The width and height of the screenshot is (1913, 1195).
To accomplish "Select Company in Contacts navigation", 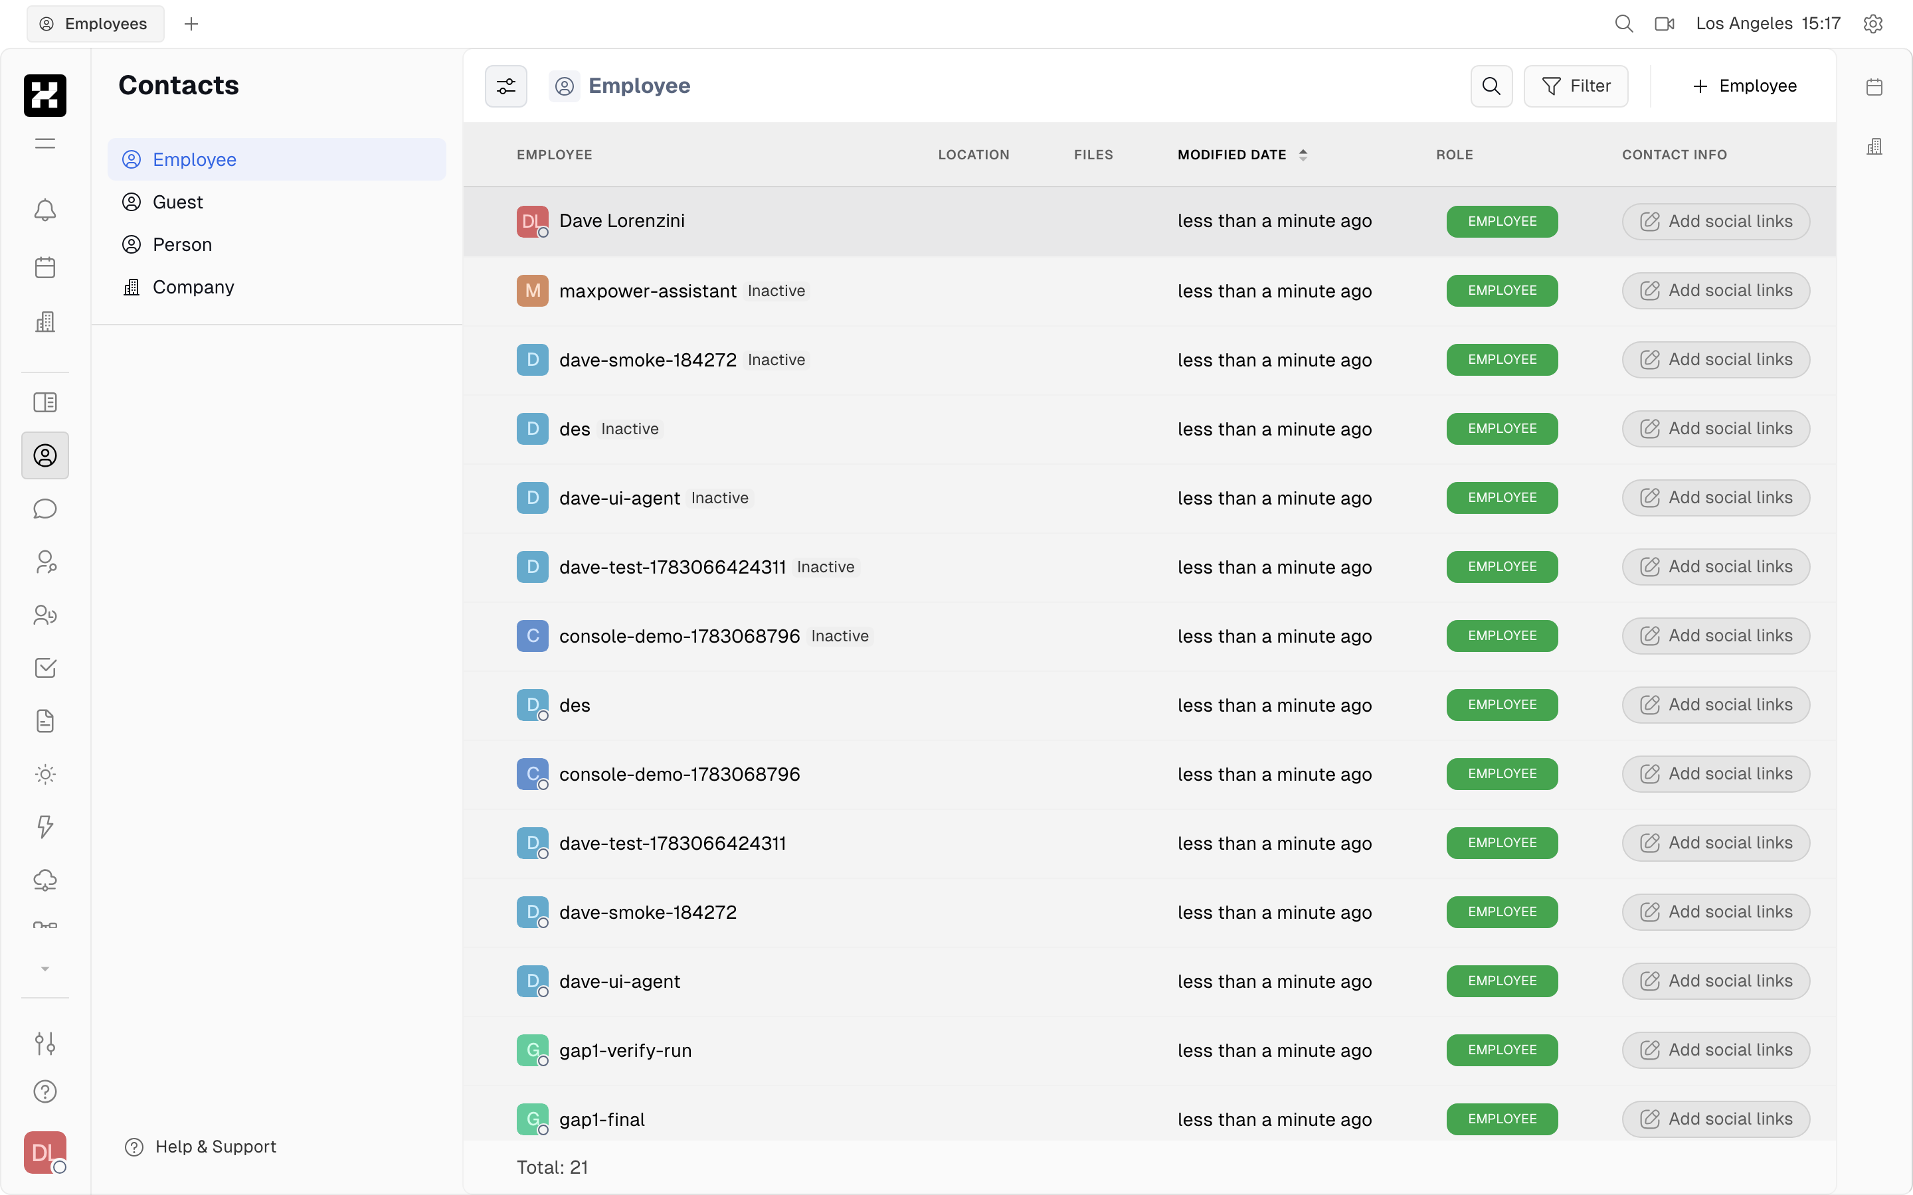I will (x=277, y=287).
